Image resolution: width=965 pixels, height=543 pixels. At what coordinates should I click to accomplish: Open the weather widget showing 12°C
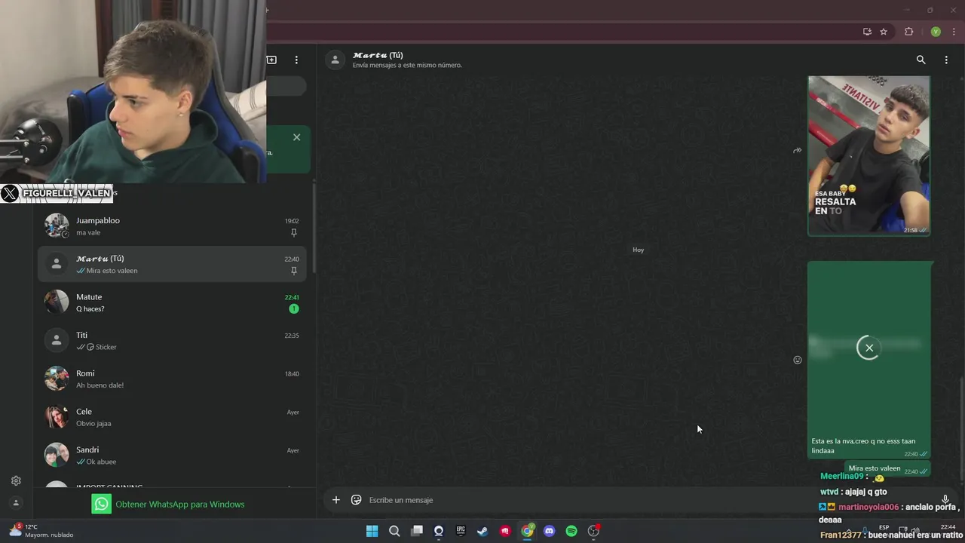point(41,531)
